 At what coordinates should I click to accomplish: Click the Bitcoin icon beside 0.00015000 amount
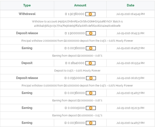[x=91, y=108]
